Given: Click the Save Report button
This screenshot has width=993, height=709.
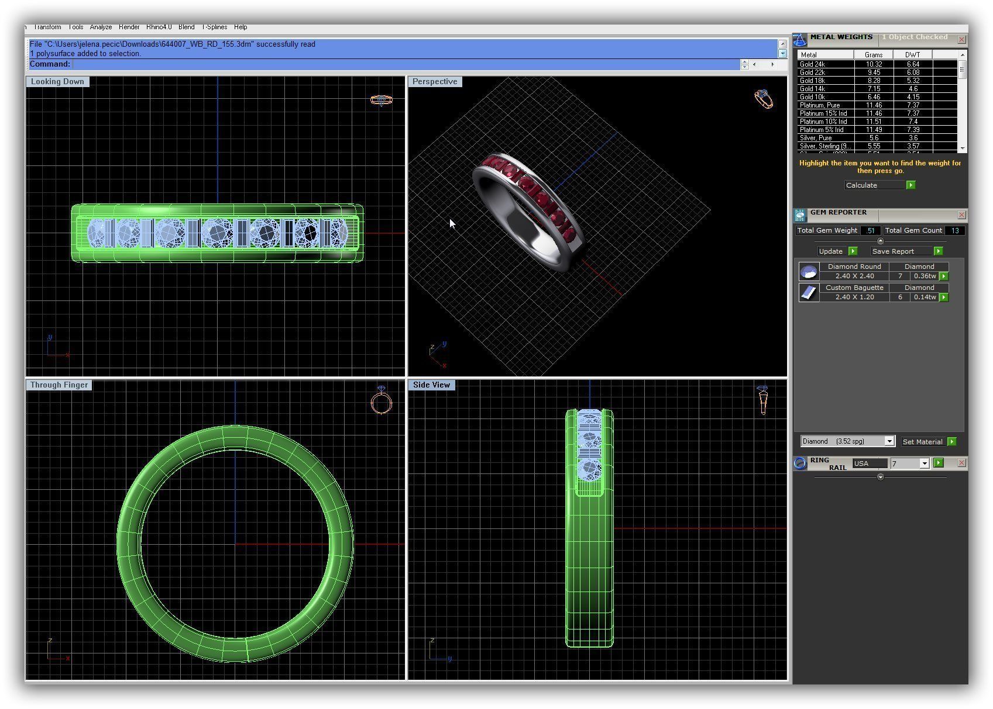Looking at the screenshot, I should click(x=901, y=251).
